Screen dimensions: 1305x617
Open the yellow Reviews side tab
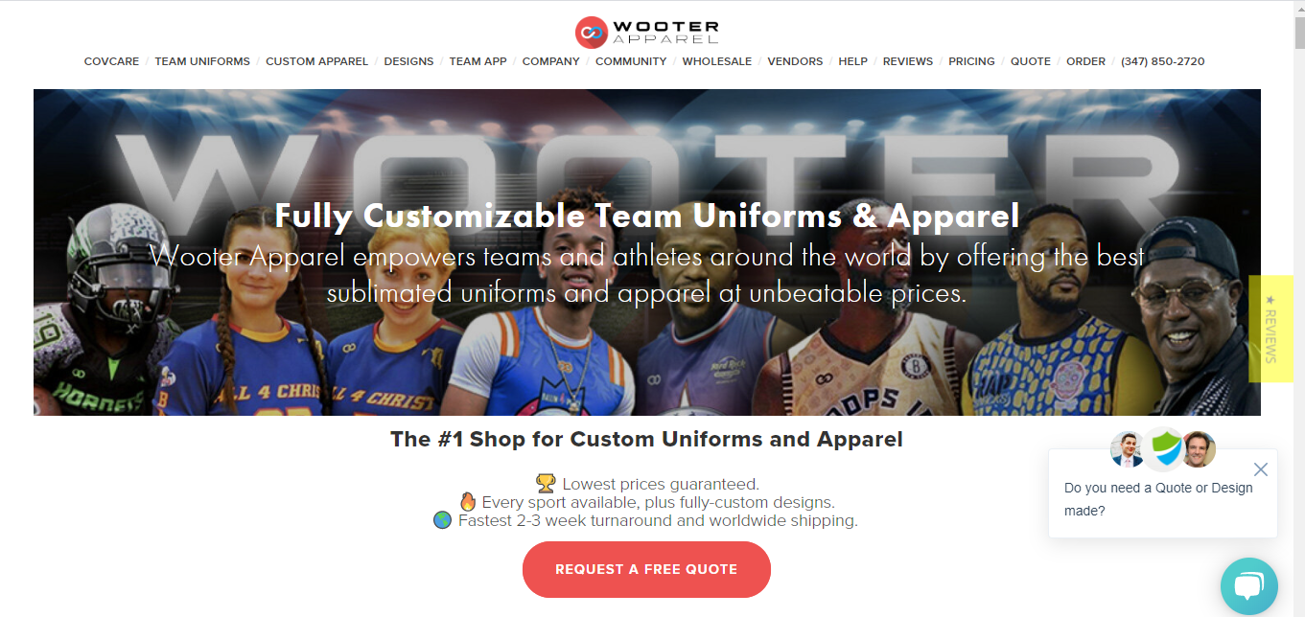pyautogui.click(x=1270, y=329)
